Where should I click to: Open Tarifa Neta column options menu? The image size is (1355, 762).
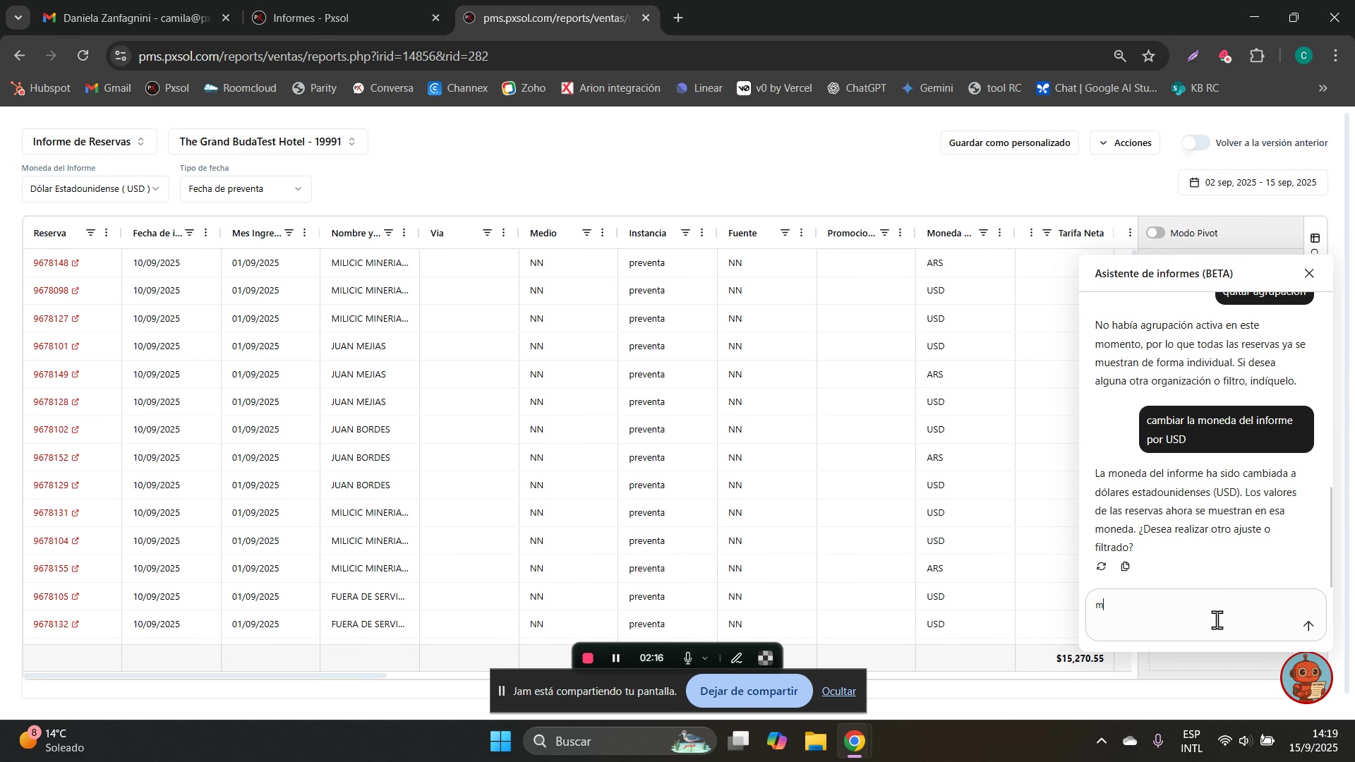(x=1130, y=233)
